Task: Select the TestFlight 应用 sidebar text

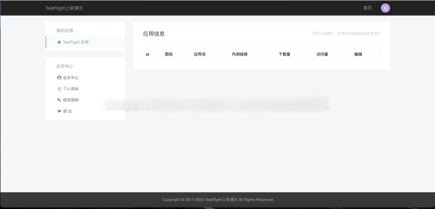Action: pyautogui.click(x=76, y=42)
